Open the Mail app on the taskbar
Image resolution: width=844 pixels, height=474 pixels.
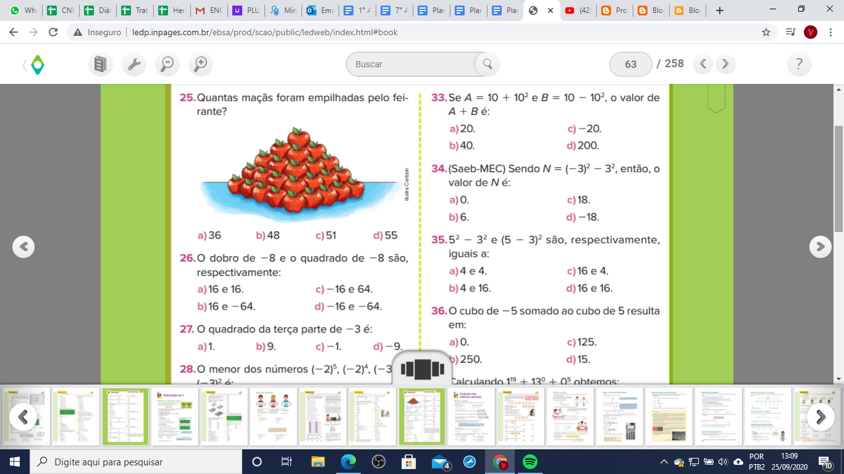click(x=441, y=462)
